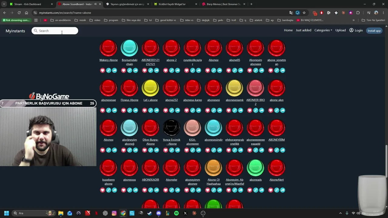Switch to the Blerp Memes tab
This screenshot has width=388, height=218.
(x=224, y=4)
